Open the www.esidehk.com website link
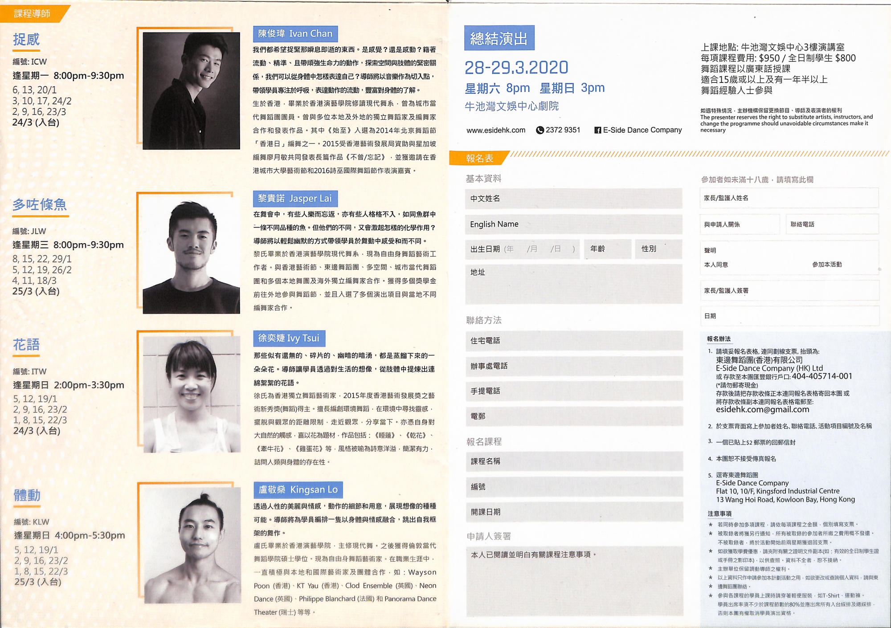This screenshot has height=628, width=891. point(495,130)
